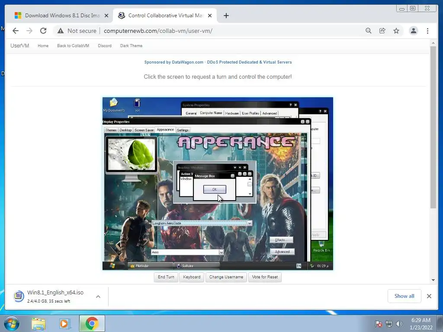
Task: Open Computer Name tab in System Properties
Action: (211, 113)
